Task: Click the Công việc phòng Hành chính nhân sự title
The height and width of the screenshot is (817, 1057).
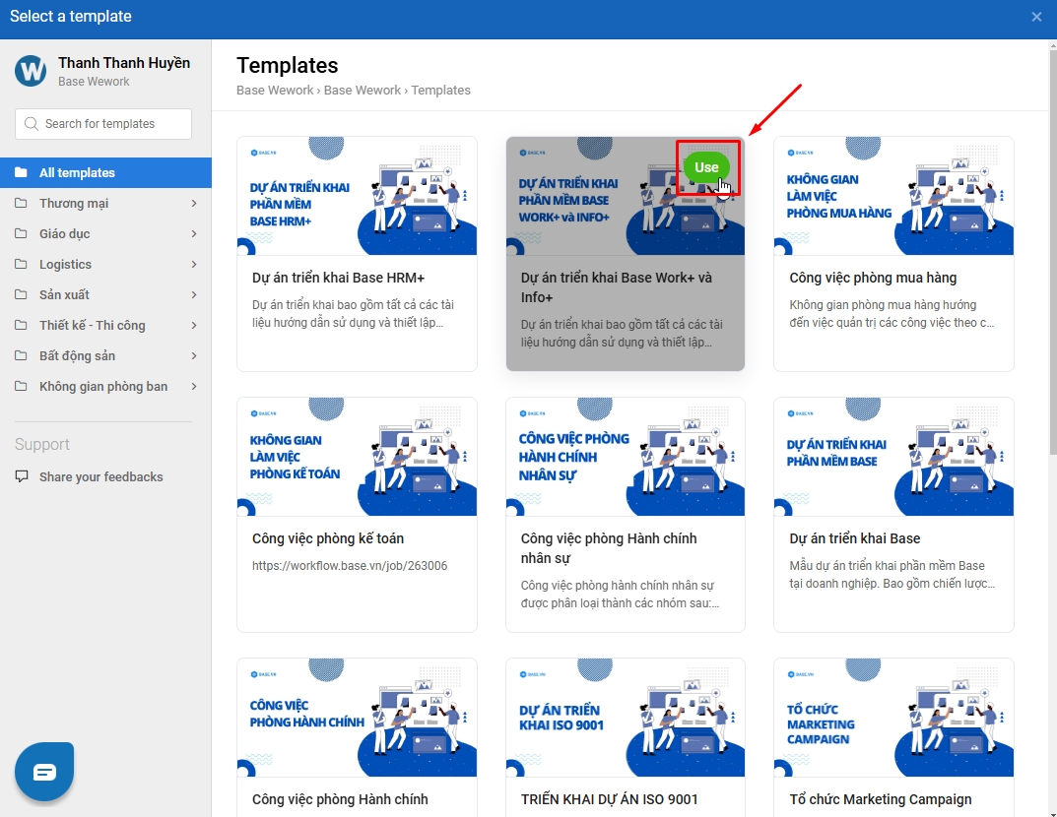Action: coord(609,547)
